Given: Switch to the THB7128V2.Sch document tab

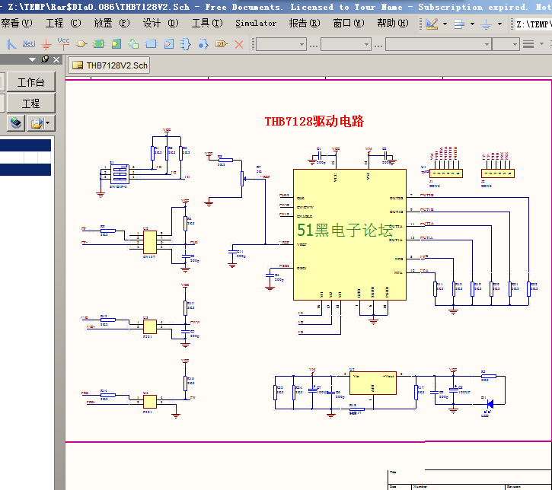Looking at the screenshot, I should pos(109,65).
